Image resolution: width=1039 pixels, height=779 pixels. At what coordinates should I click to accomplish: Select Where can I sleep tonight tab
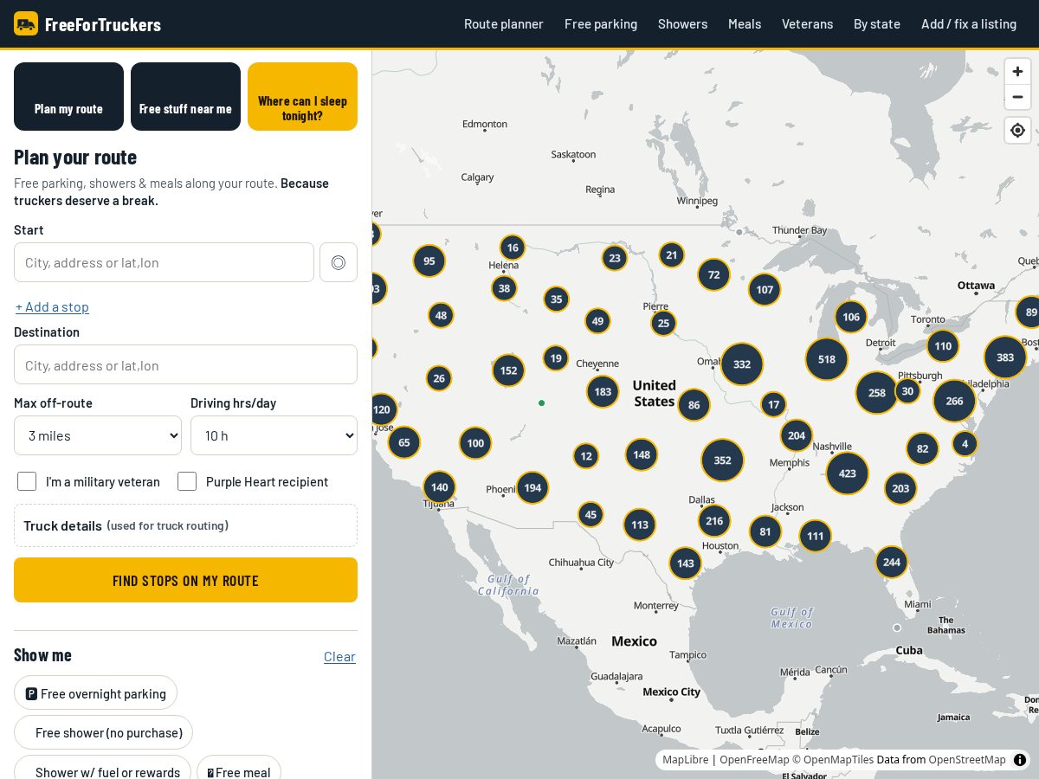tap(302, 96)
